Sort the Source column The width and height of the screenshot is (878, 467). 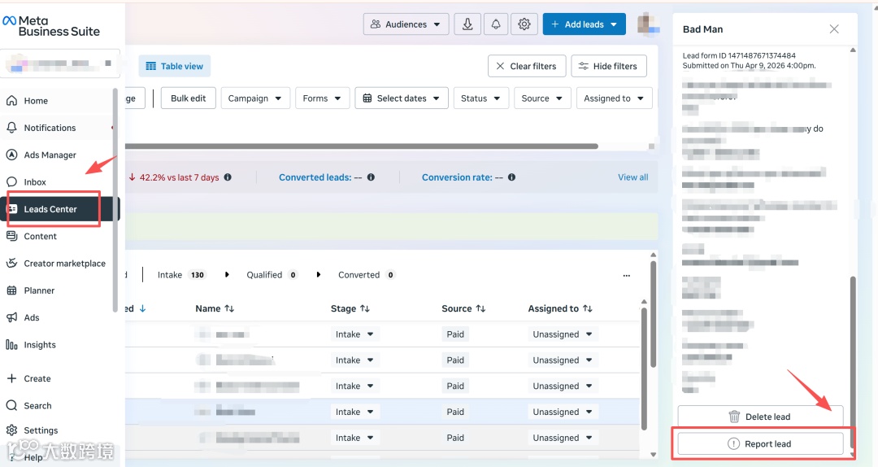pos(480,308)
